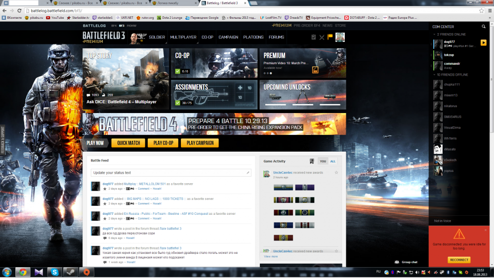Open the Co-op 6/6 tile
The width and height of the screenshot is (494, 278).
click(214, 63)
